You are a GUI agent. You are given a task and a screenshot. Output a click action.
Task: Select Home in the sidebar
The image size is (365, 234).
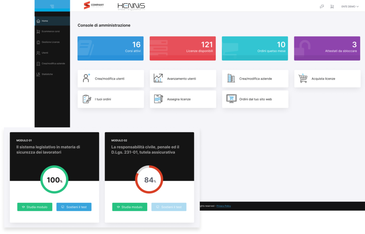coord(45,21)
